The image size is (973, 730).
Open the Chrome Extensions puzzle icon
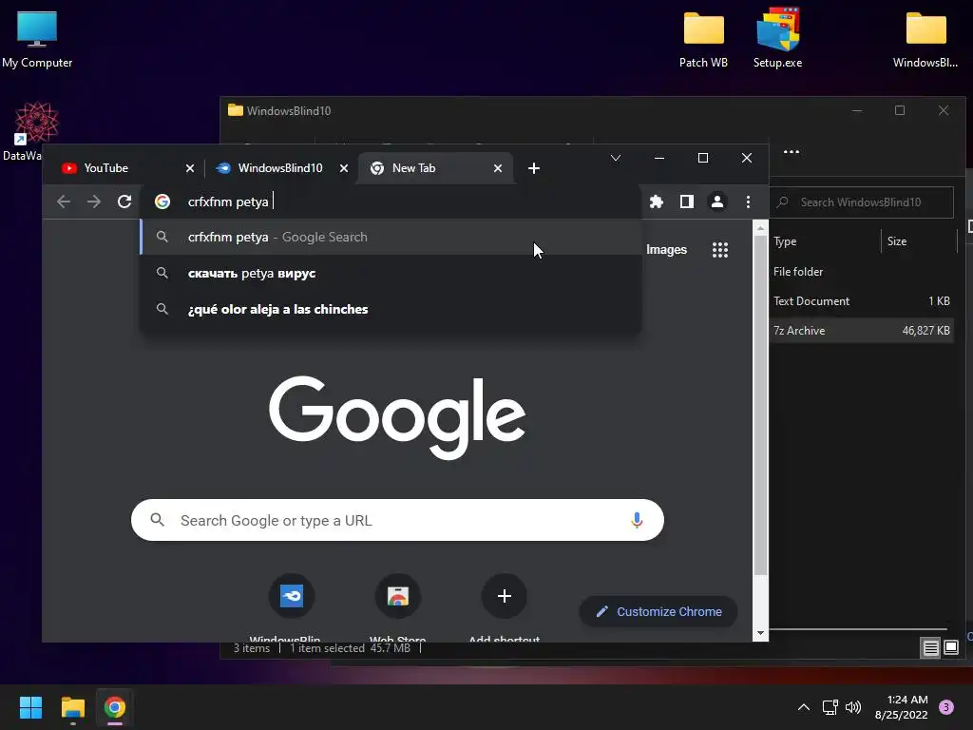pyautogui.click(x=657, y=202)
